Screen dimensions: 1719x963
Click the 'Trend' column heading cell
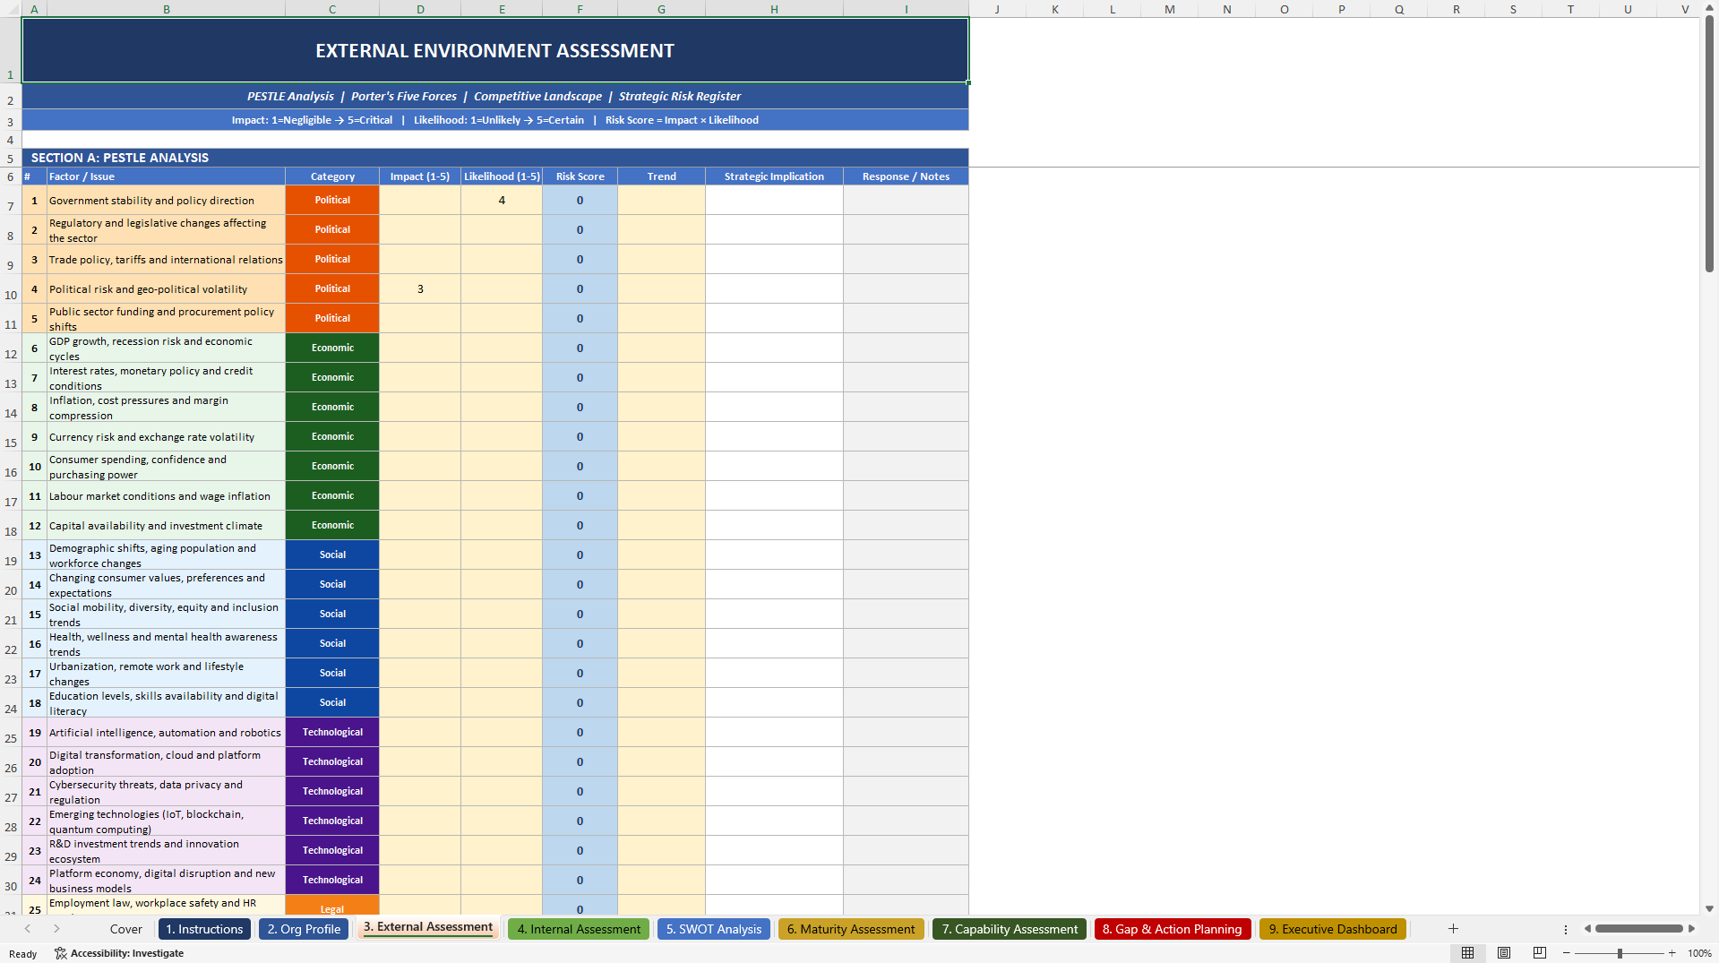661,176
